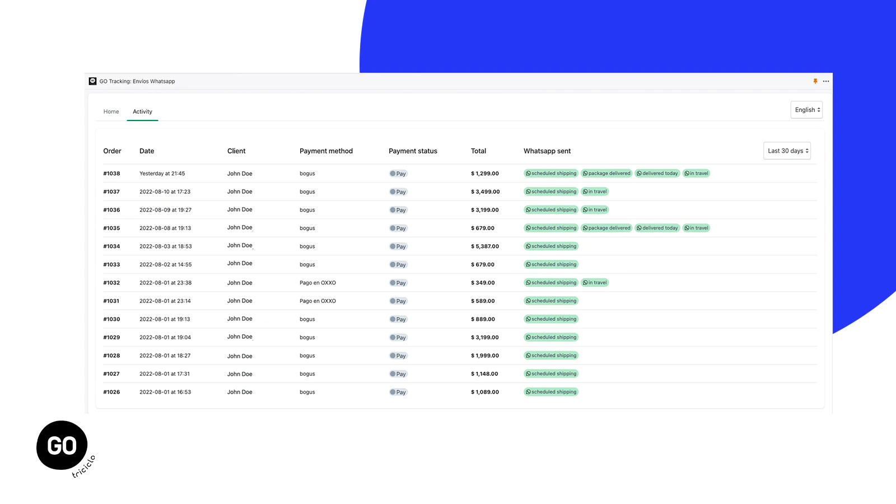Screen dimensions: 896x504
Task: Click scheduled shipping tag on order #1026
Action: point(551,392)
